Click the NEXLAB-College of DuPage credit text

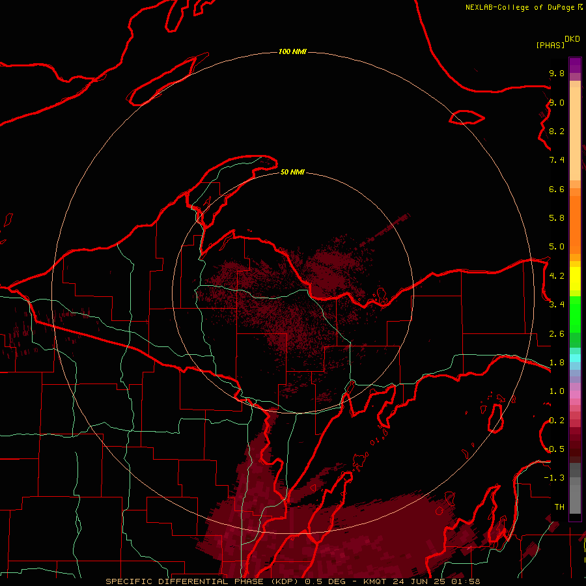pos(520,7)
